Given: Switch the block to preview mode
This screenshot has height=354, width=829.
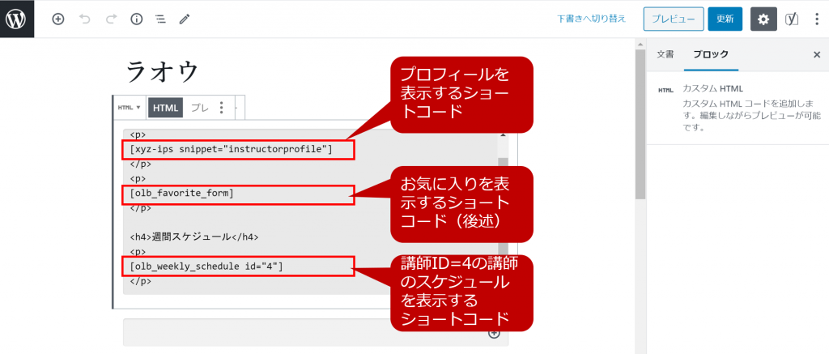Looking at the screenshot, I should coord(199,108).
